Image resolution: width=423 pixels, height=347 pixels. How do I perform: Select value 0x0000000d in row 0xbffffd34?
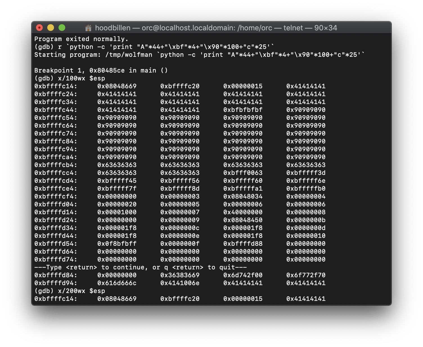306,228
